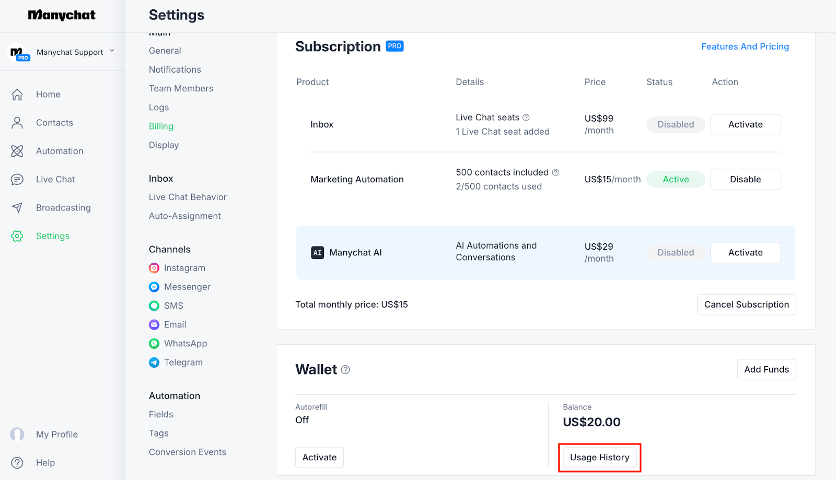Open the Billing settings section
This screenshot has width=836, height=480.
tap(161, 126)
